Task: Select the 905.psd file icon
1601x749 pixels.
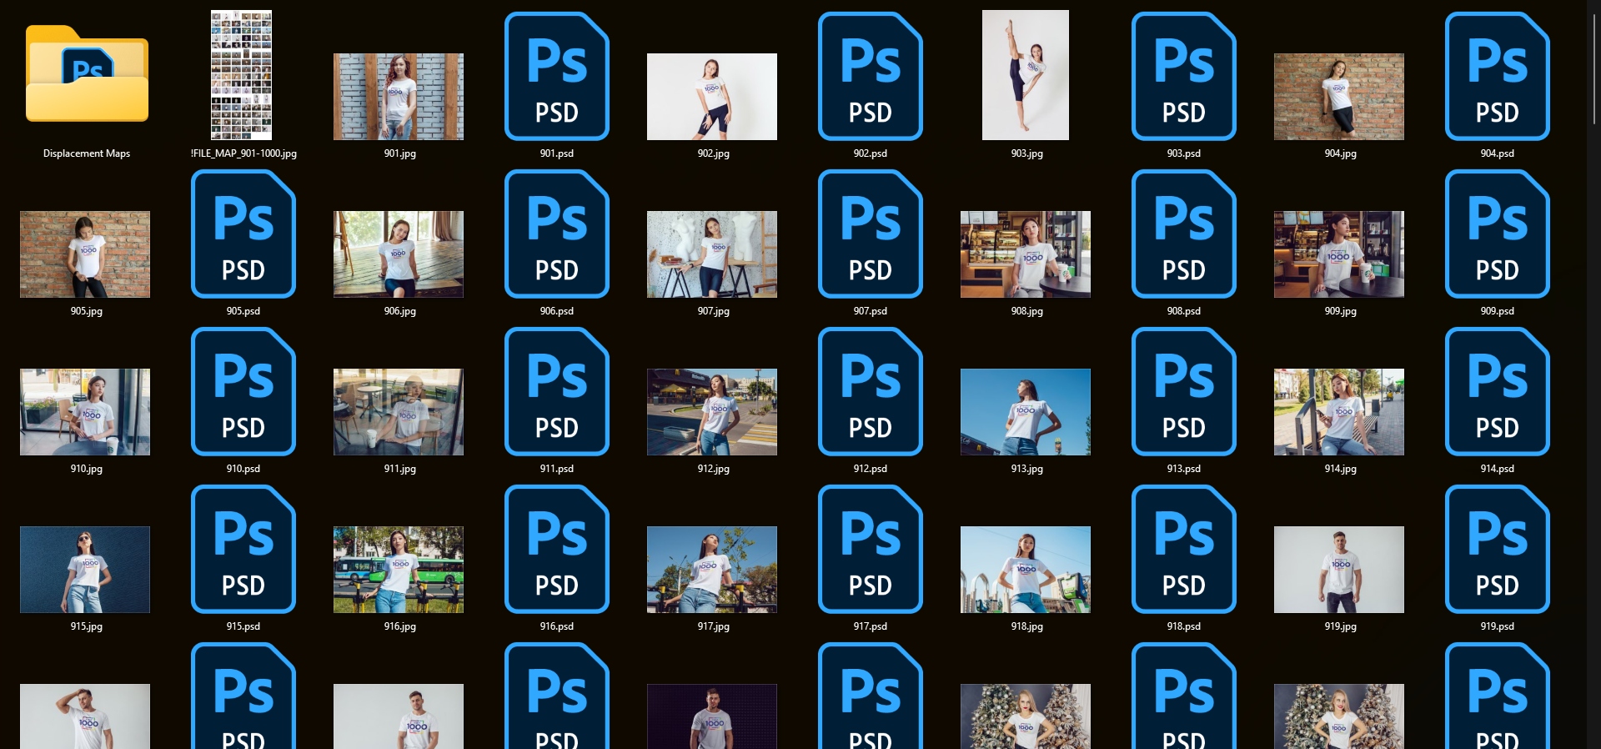Action: click(x=243, y=234)
